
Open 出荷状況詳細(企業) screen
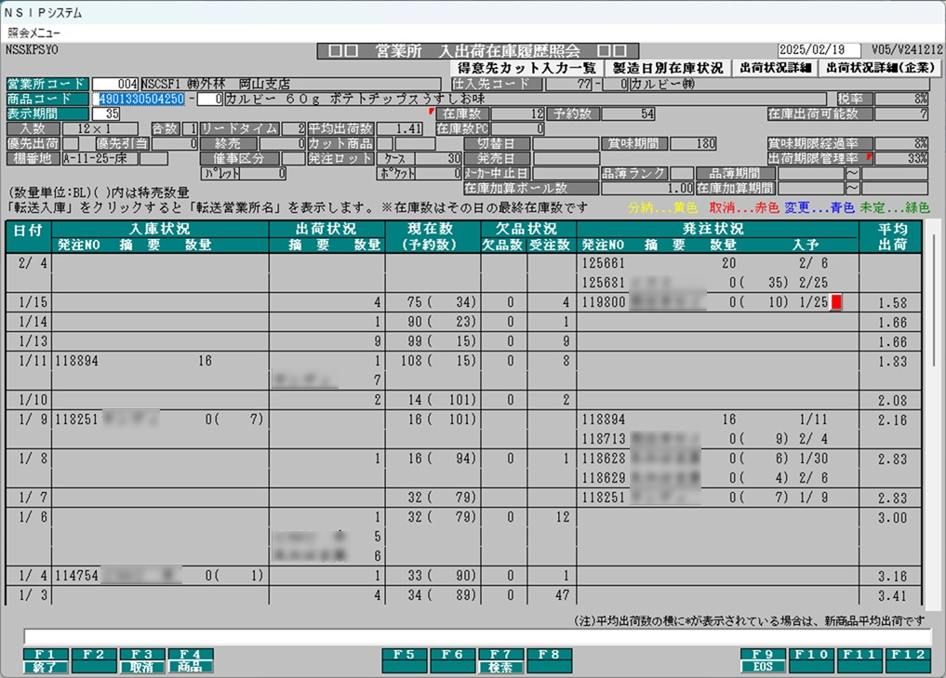880,68
